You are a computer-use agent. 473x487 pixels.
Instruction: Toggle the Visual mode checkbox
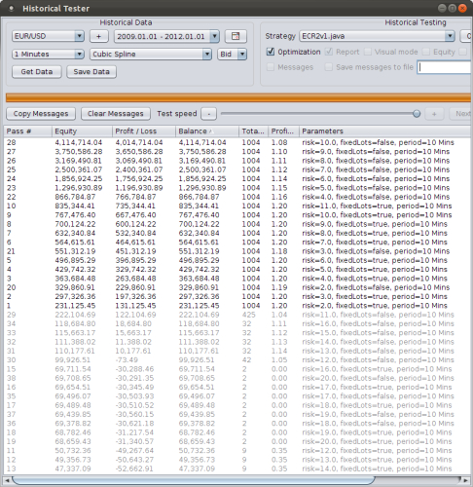coord(368,52)
